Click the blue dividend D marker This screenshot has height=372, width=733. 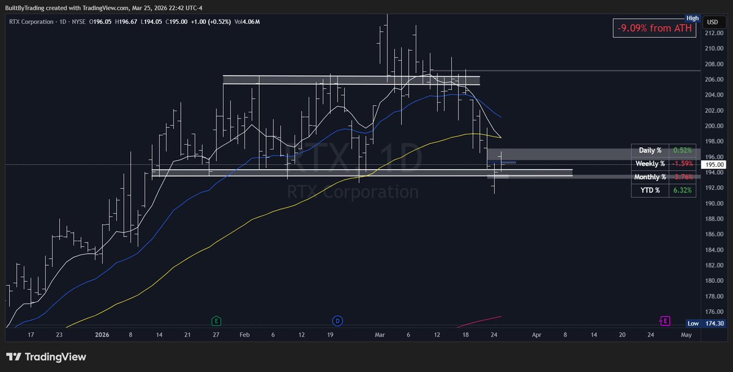point(337,321)
